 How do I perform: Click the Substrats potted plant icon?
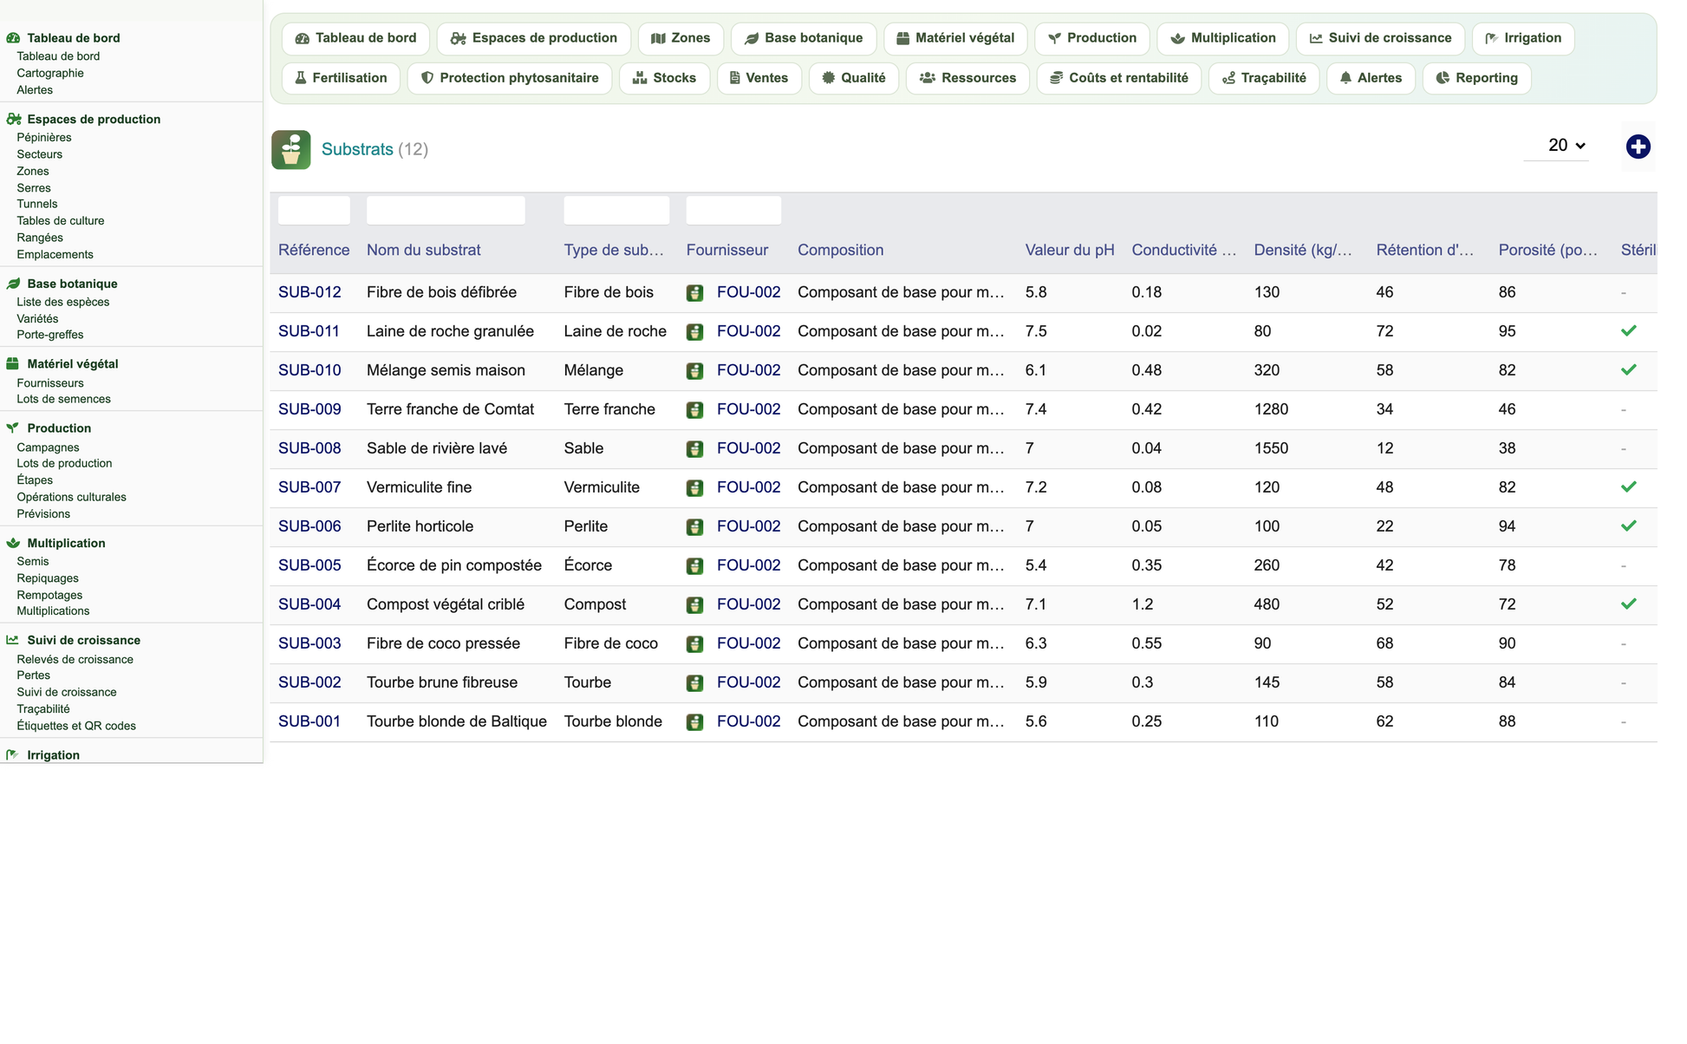pos(291,149)
